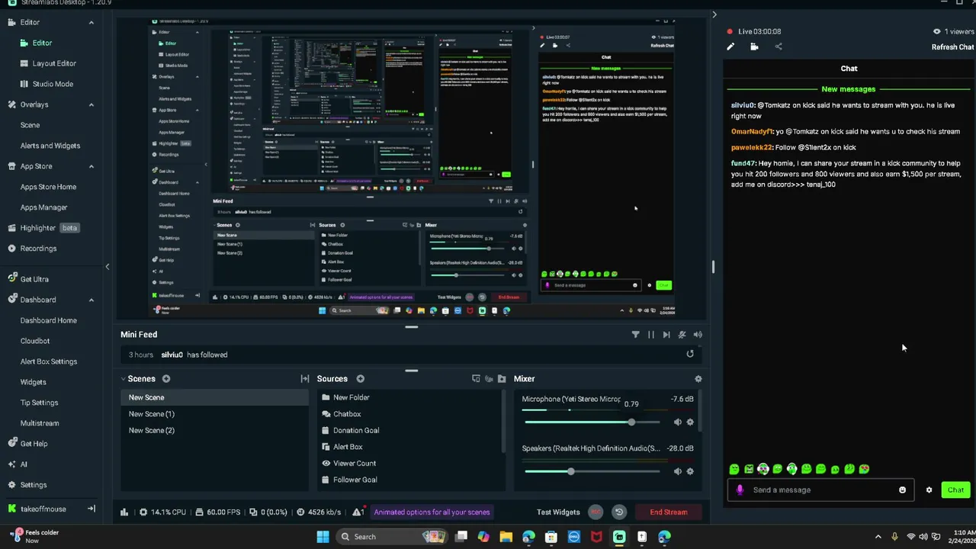Select the New Scene entry

pos(214,397)
